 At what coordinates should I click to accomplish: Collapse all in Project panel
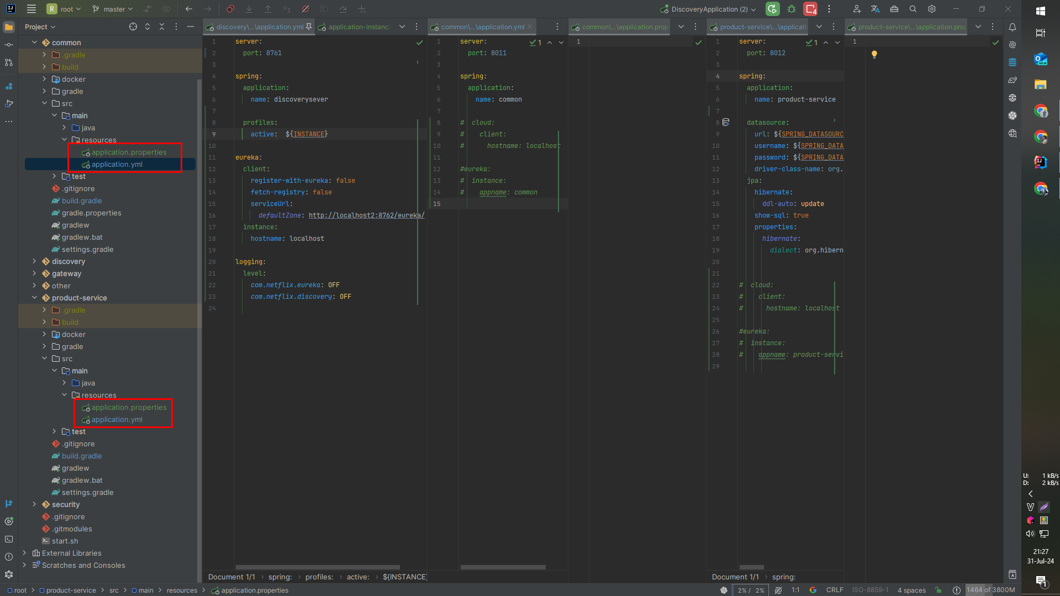[x=162, y=27]
